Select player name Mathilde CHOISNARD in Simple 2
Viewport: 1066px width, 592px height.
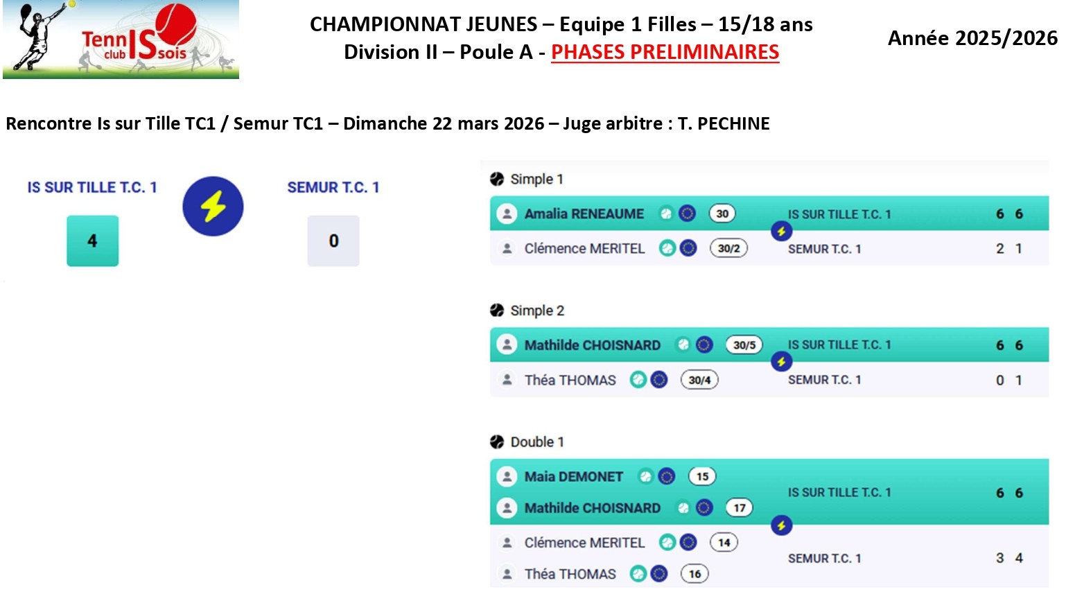point(592,345)
